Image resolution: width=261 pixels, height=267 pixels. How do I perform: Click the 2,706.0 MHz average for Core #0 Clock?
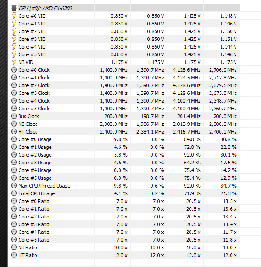click(223, 70)
